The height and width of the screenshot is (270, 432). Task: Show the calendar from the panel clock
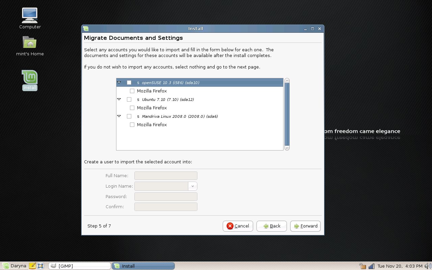point(400,266)
